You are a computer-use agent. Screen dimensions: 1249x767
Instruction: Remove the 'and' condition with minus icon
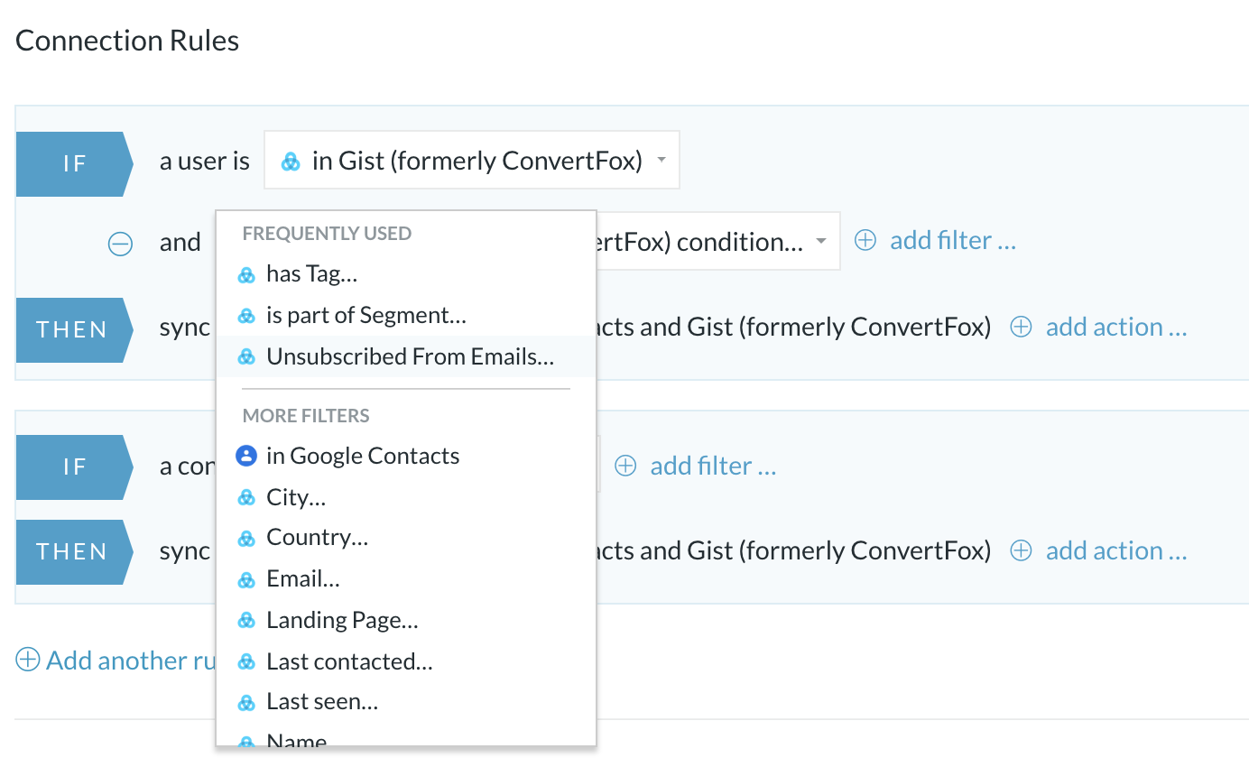point(120,244)
